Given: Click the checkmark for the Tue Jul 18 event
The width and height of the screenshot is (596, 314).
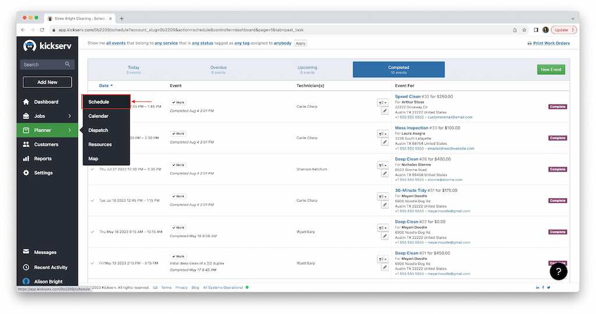Looking at the screenshot, I should (93, 201).
